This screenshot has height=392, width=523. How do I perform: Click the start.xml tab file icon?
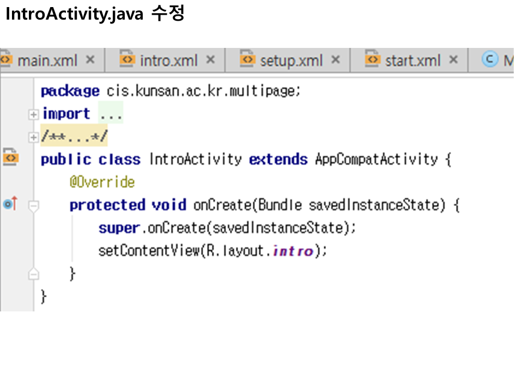(x=373, y=59)
